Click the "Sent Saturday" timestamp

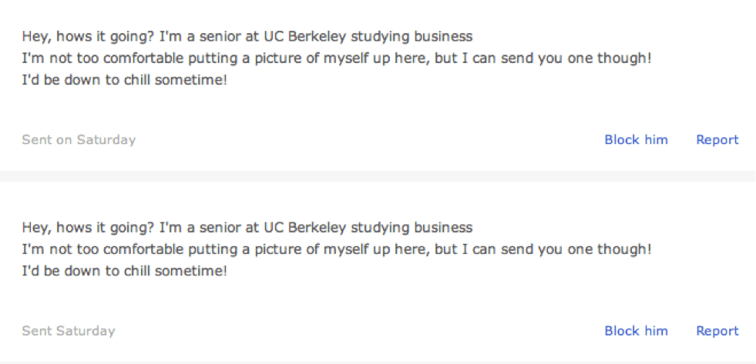(69, 331)
